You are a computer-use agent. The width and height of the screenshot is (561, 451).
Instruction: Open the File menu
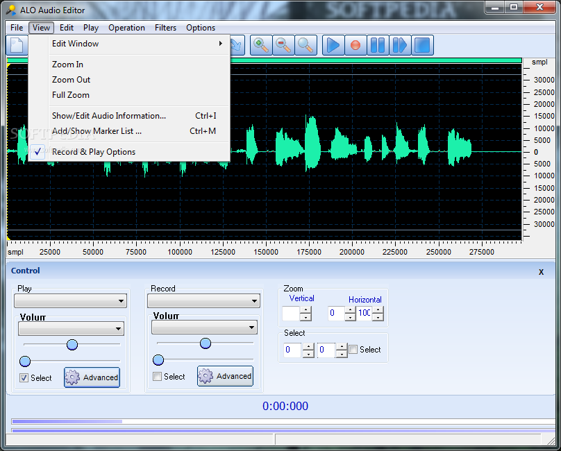pos(17,28)
